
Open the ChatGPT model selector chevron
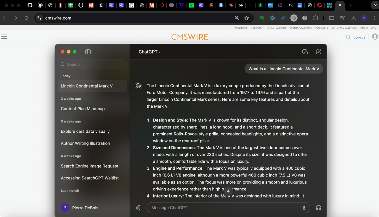click(160, 52)
